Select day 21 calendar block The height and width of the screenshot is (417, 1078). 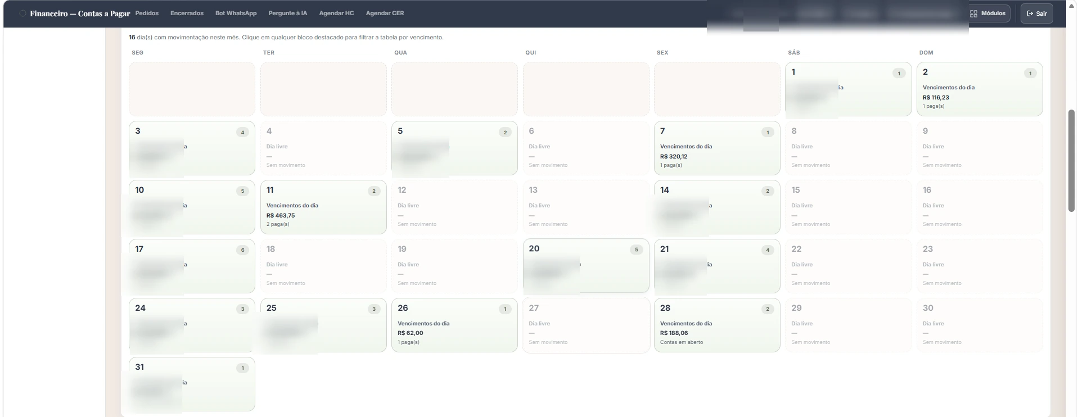(x=717, y=266)
